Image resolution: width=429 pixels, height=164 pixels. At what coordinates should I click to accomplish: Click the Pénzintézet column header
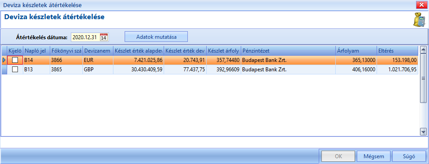(288, 51)
